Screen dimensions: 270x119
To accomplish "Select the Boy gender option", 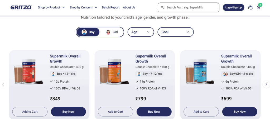I will point(88,32).
